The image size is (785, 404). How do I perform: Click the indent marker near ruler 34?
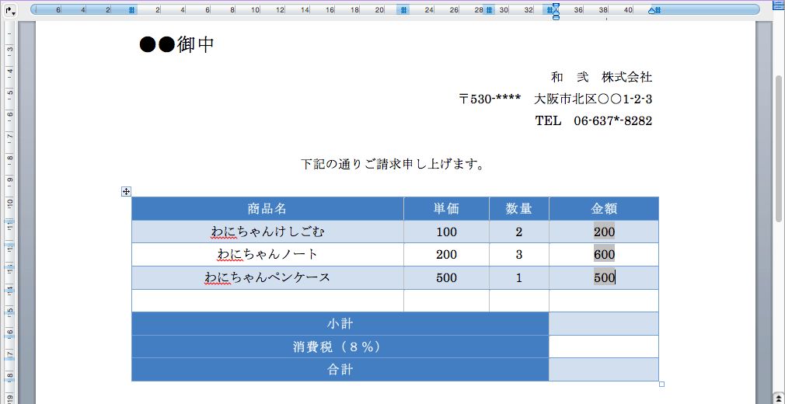coord(555,10)
